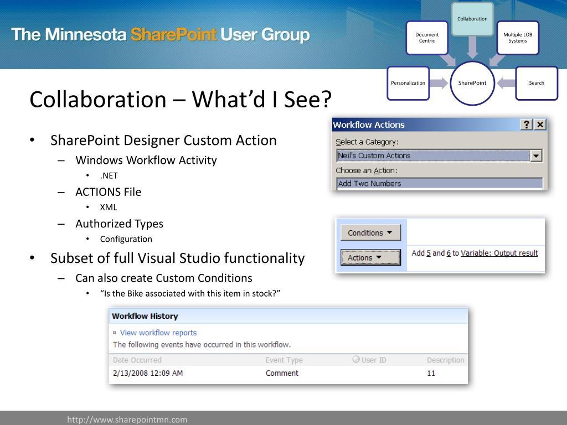
Task: Click the Windows Workflow Activity bullet
Action: pyautogui.click(x=146, y=160)
